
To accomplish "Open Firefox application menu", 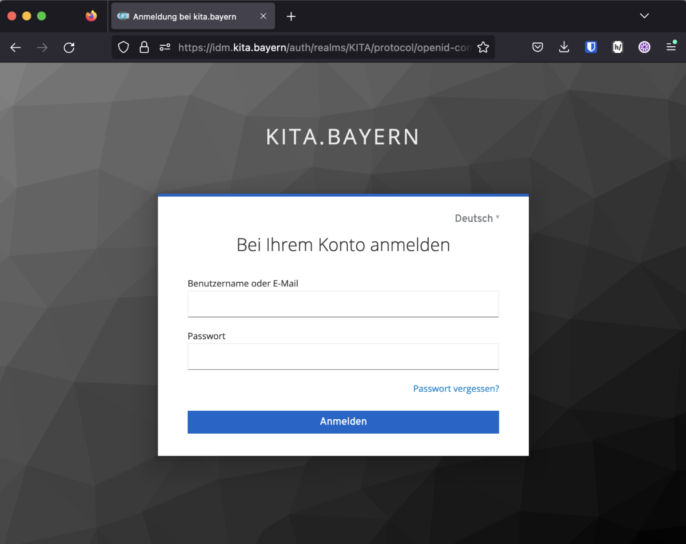I will click(x=671, y=47).
